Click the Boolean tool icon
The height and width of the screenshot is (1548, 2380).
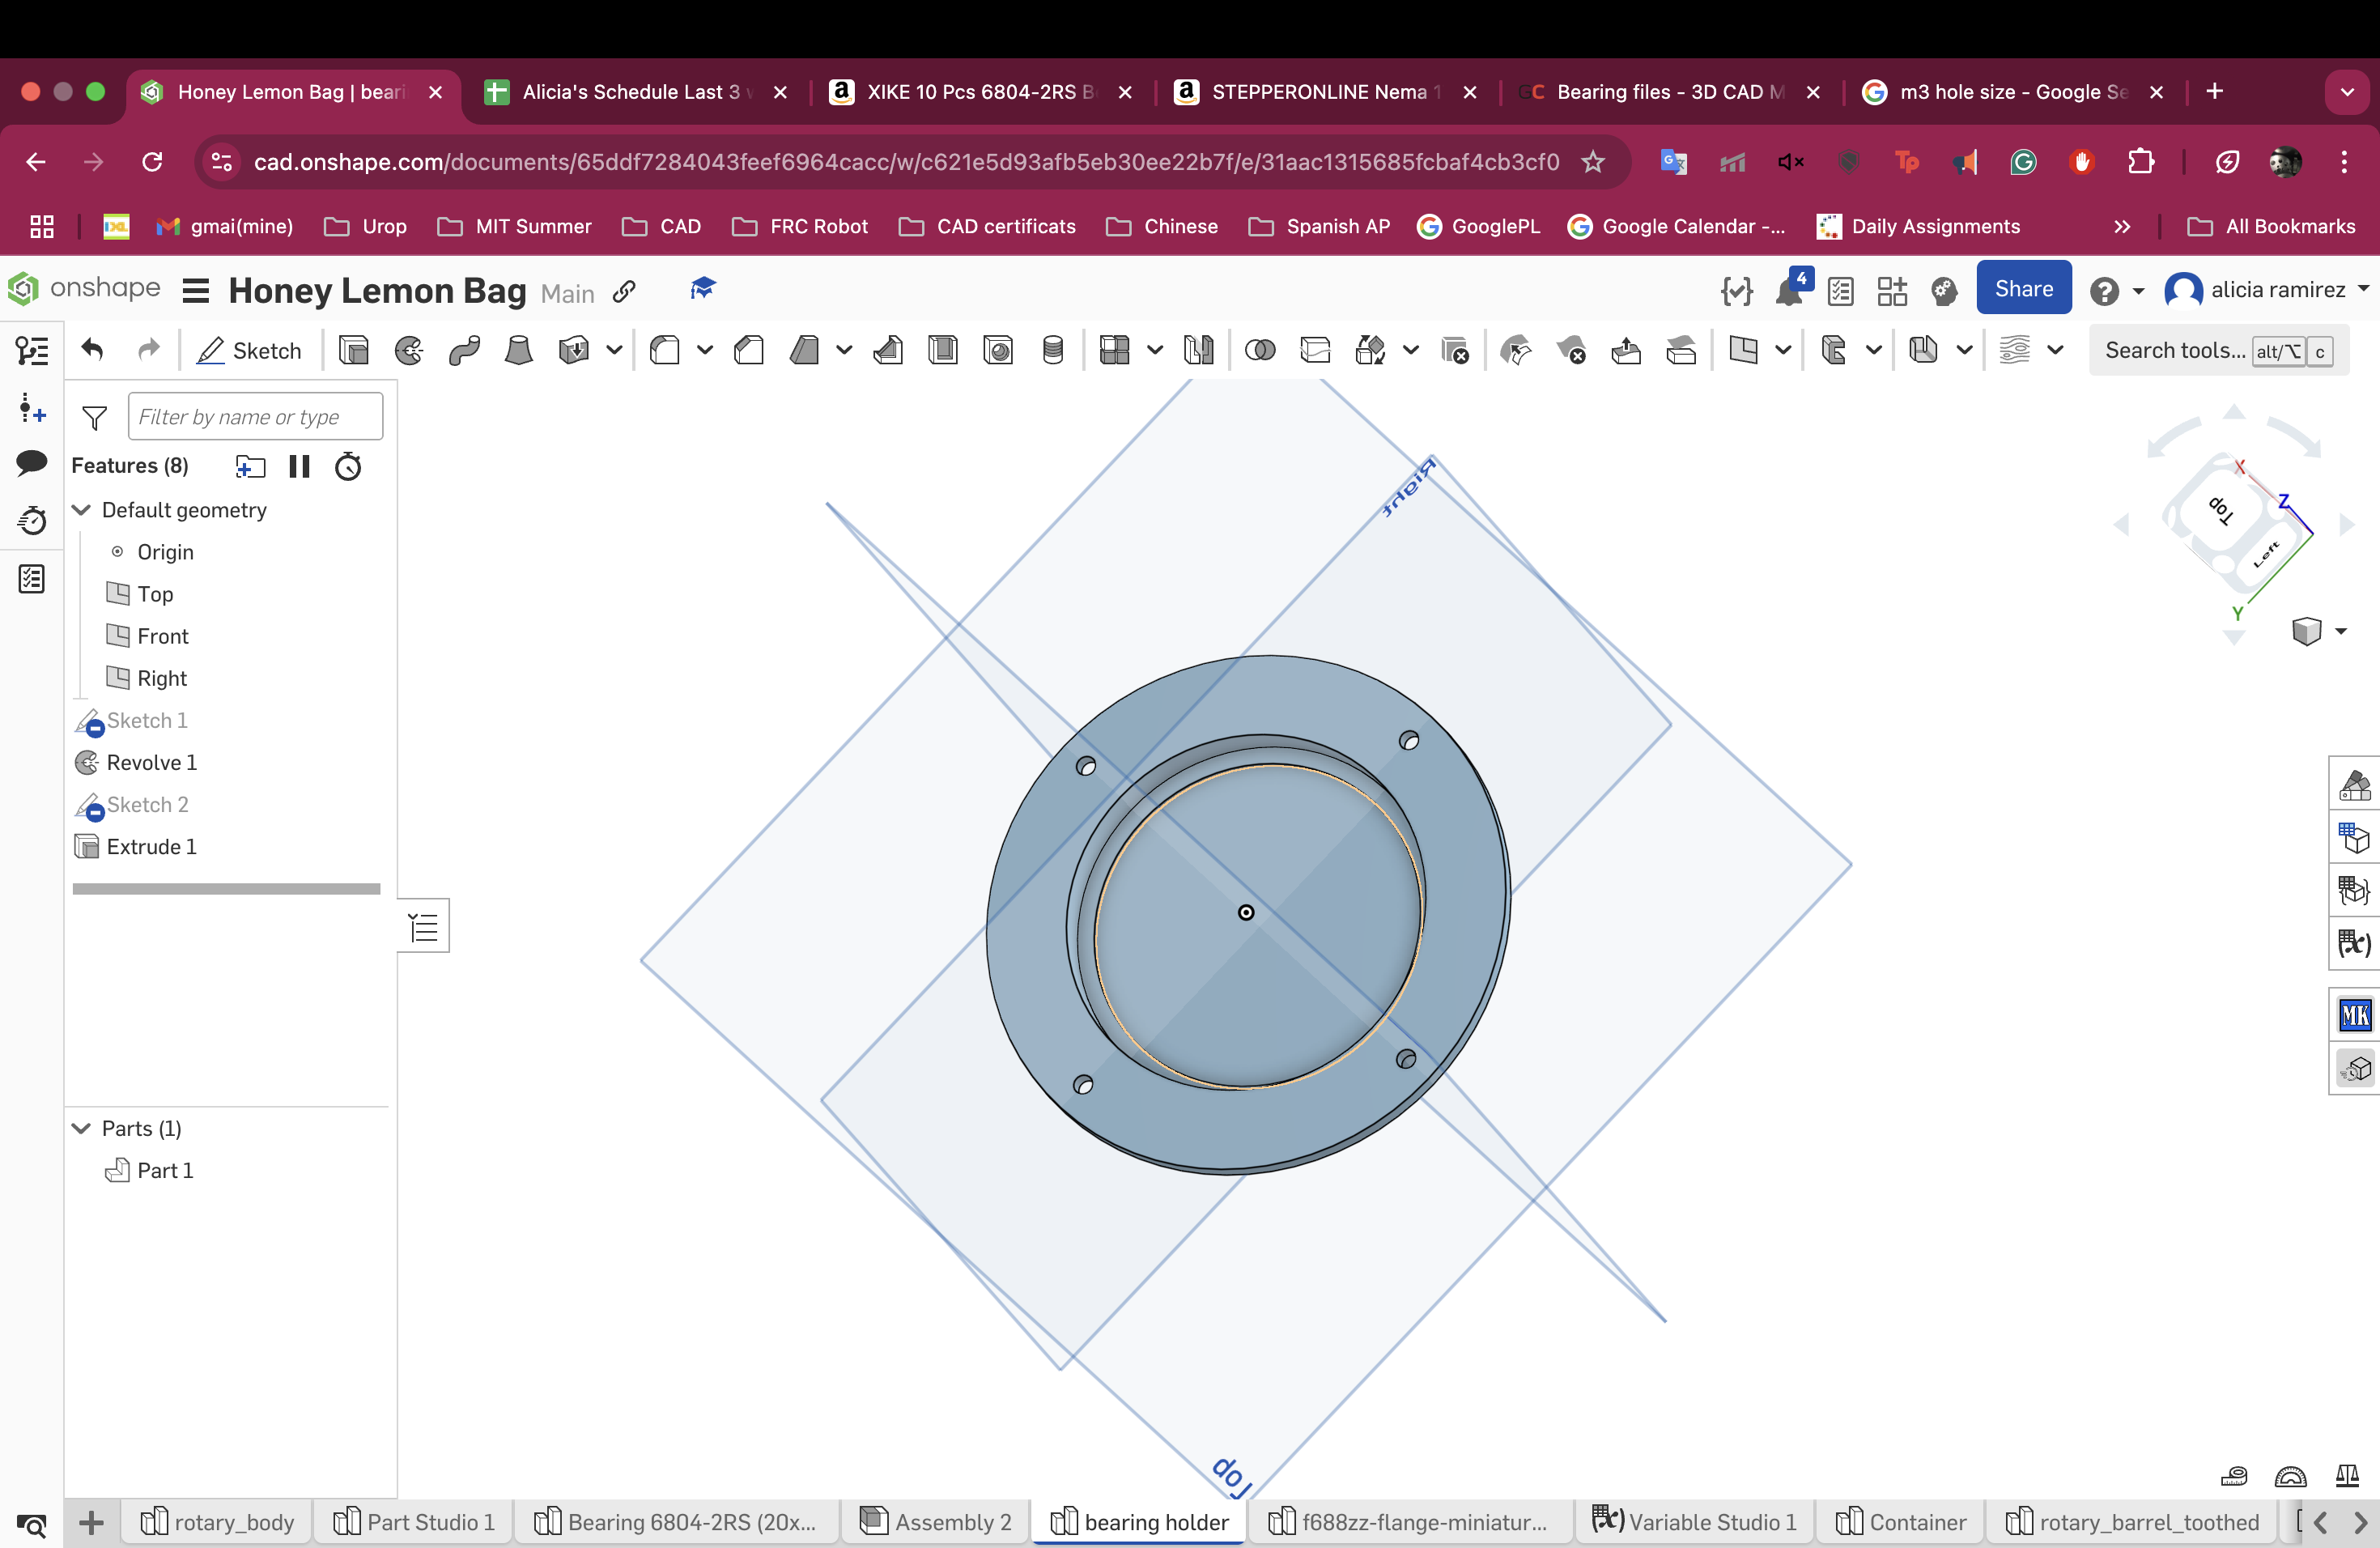coord(1260,351)
